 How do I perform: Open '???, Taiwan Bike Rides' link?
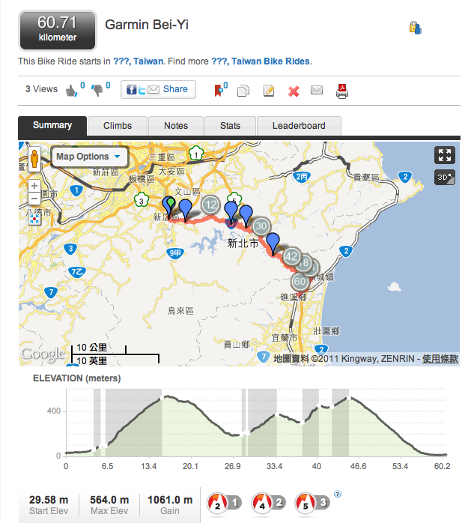click(x=261, y=61)
